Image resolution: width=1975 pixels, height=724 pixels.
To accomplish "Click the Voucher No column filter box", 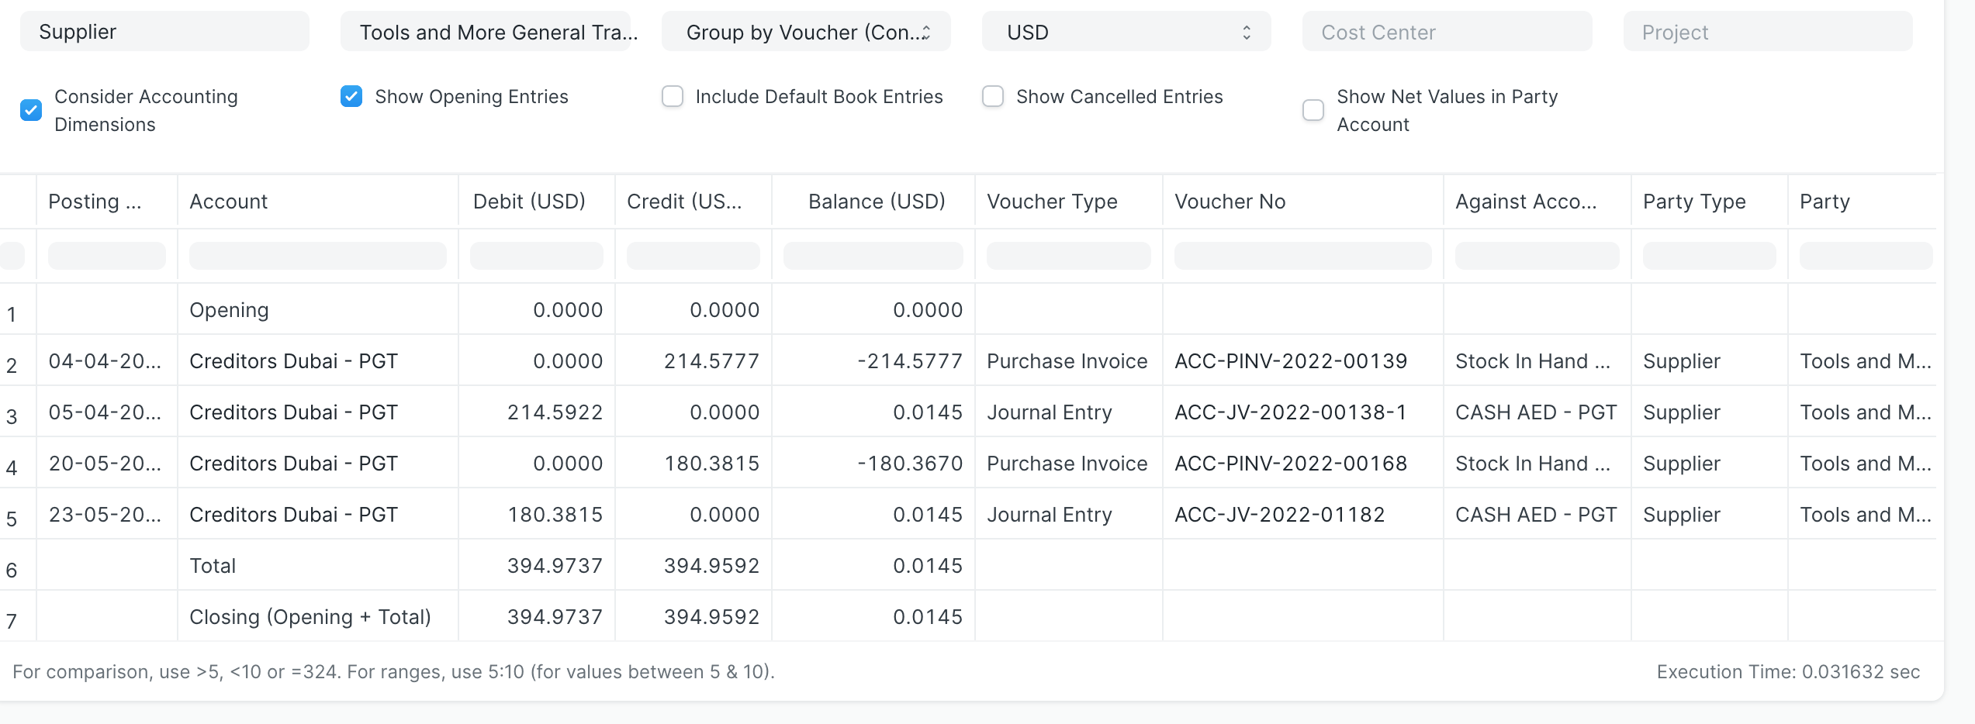I will tap(1303, 256).
